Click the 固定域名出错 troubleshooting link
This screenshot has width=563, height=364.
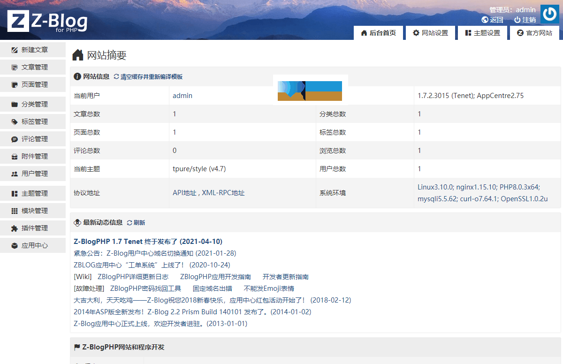[213, 288]
